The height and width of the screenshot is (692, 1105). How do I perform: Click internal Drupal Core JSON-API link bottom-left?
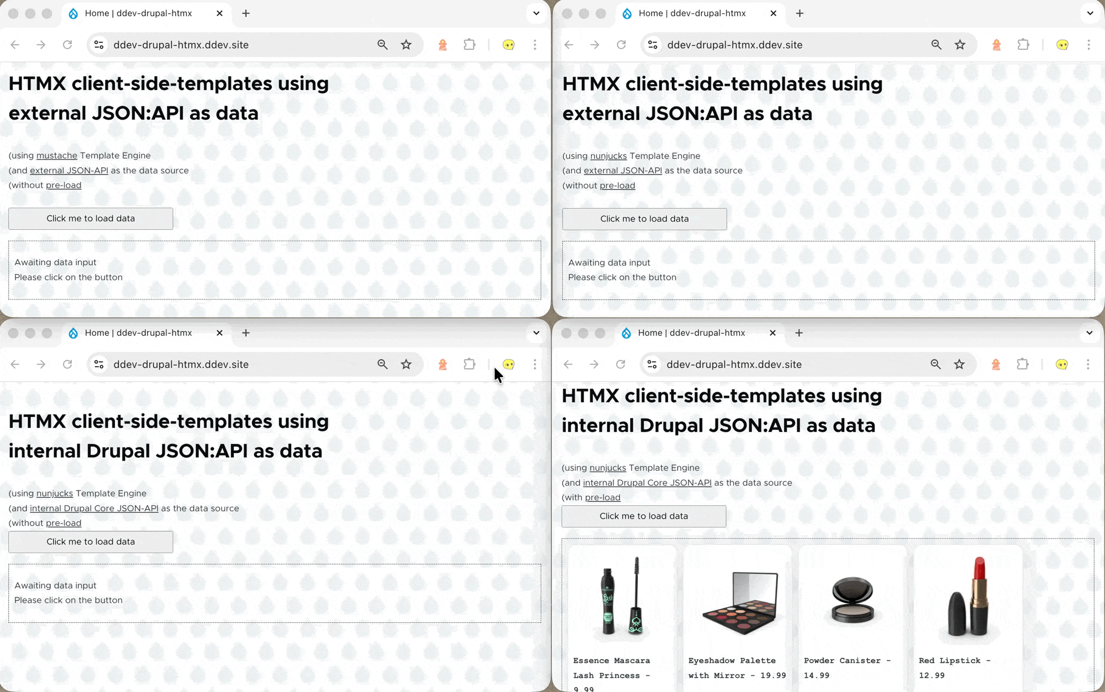coord(94,508)
